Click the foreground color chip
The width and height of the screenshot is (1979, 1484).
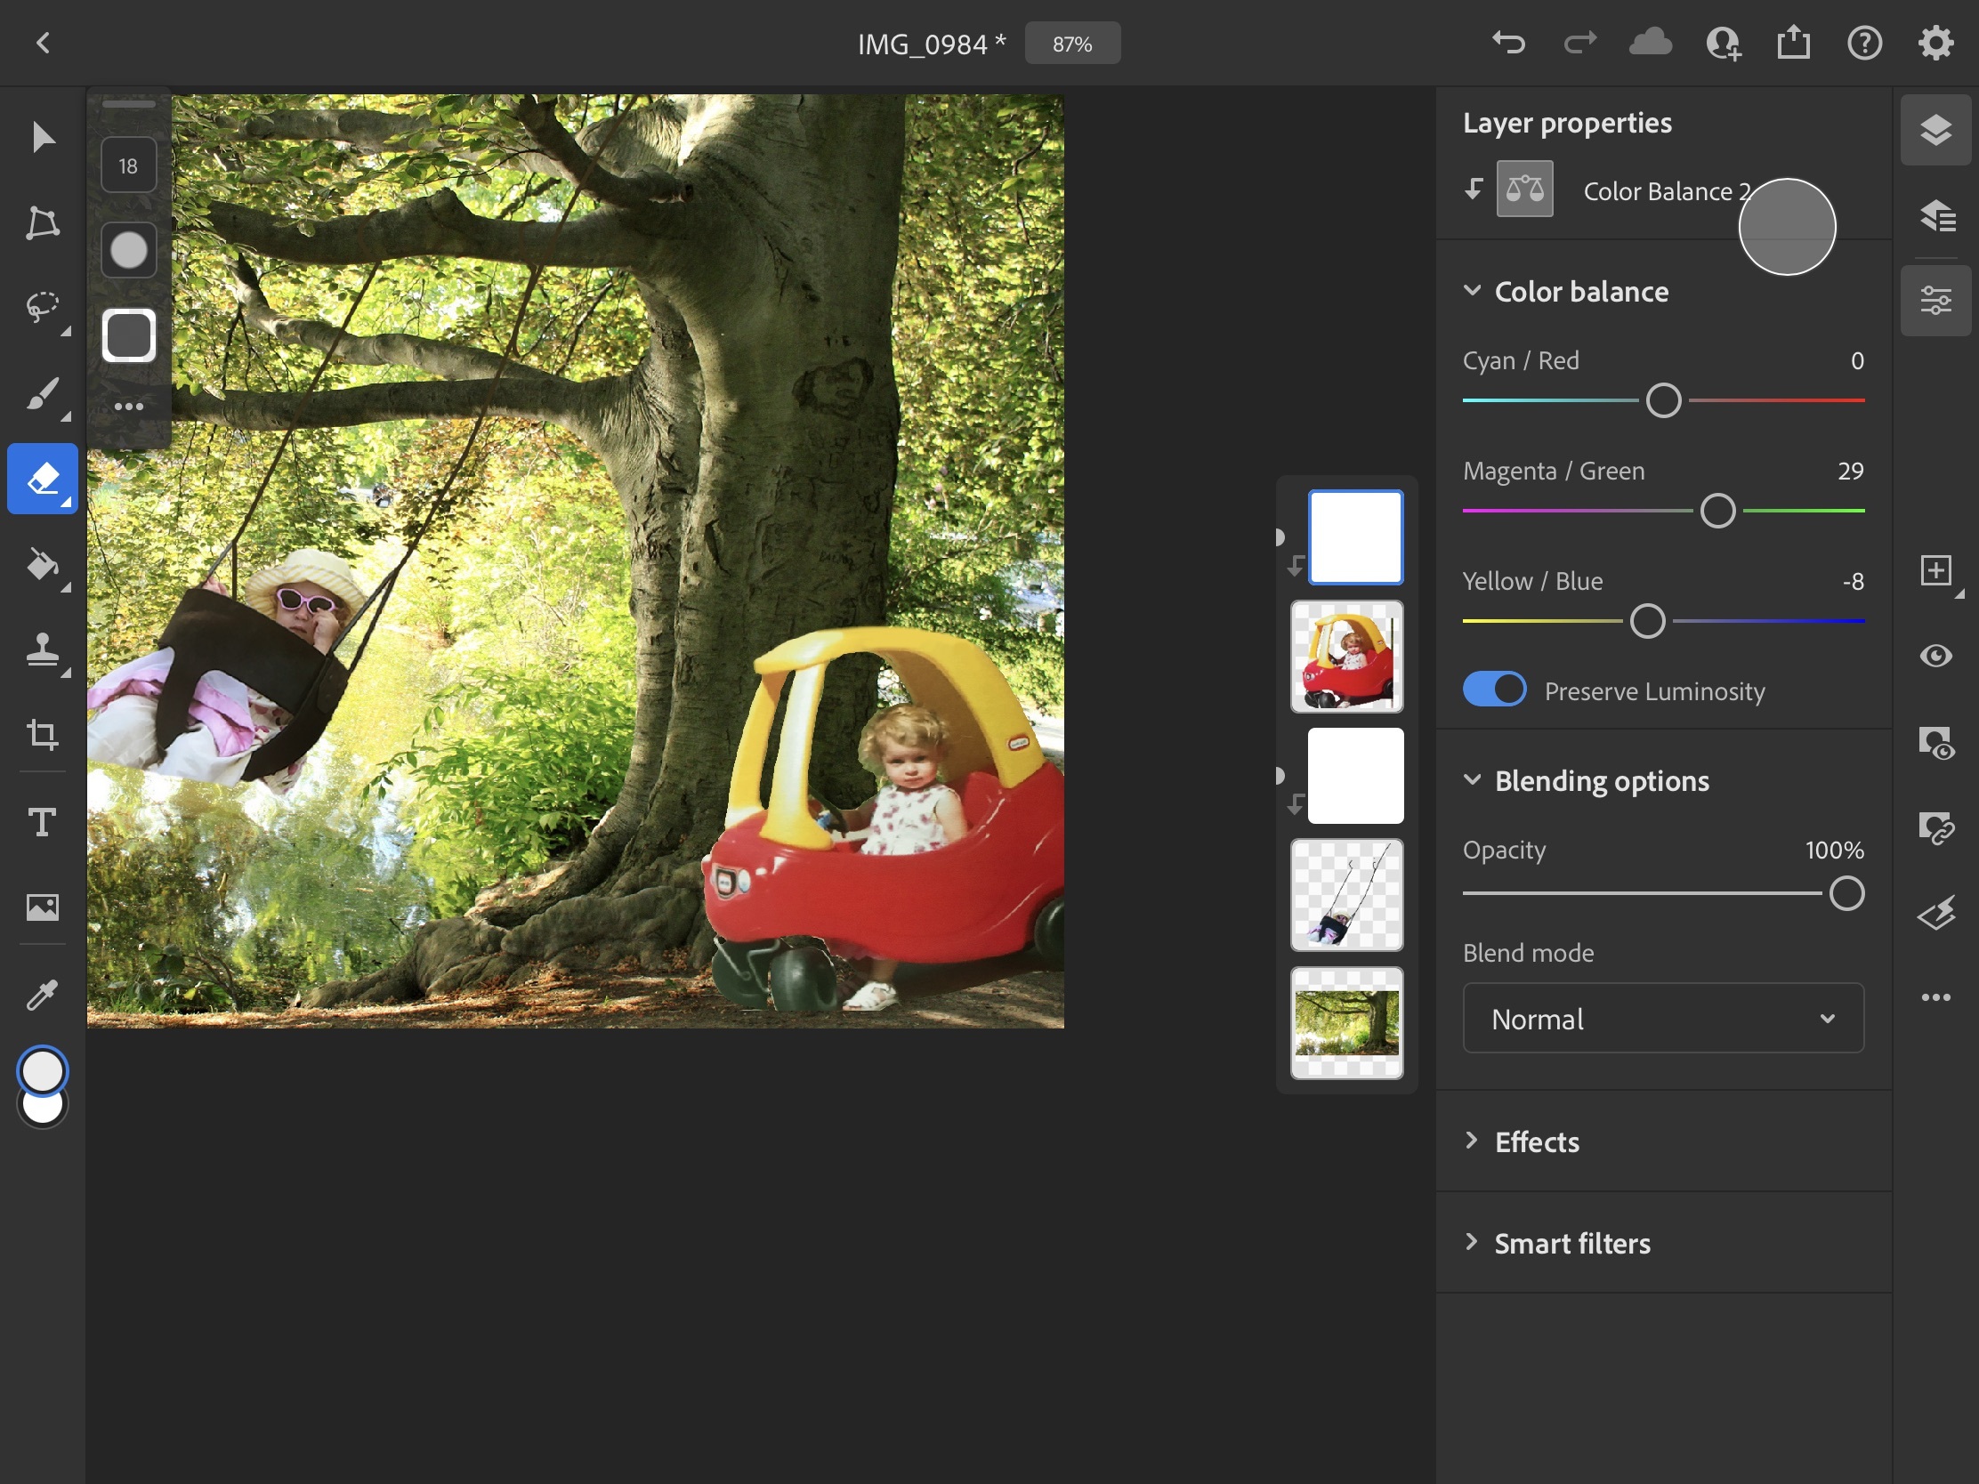pos(42,1070)
